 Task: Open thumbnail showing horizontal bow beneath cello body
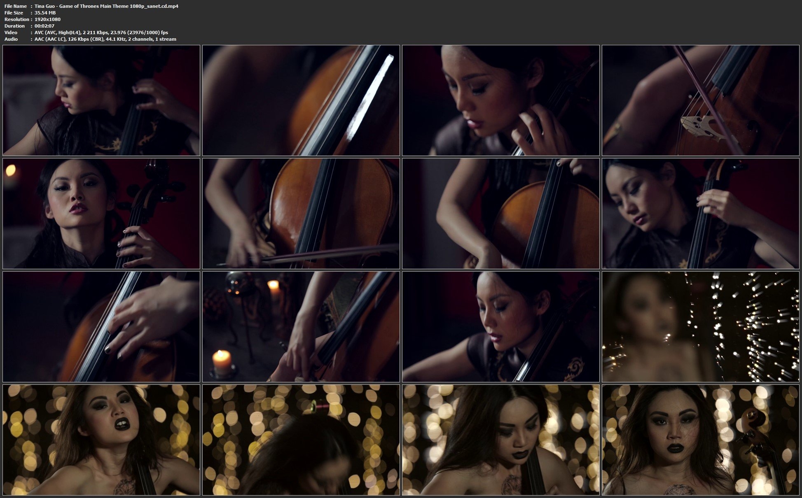[301, 214]
